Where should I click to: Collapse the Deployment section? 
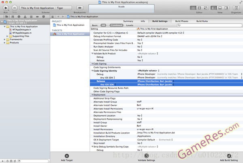tap(92, 95)
